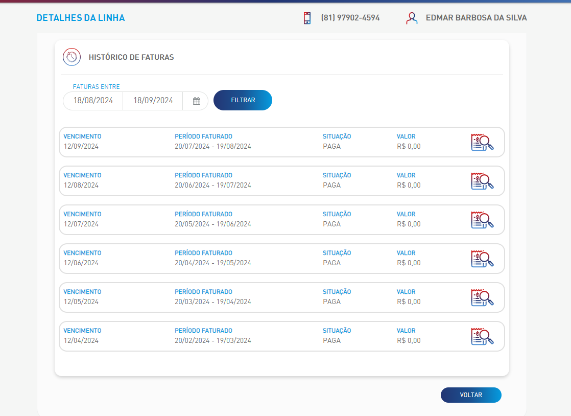Click the due date 12/05/2024

pos(81,302)
